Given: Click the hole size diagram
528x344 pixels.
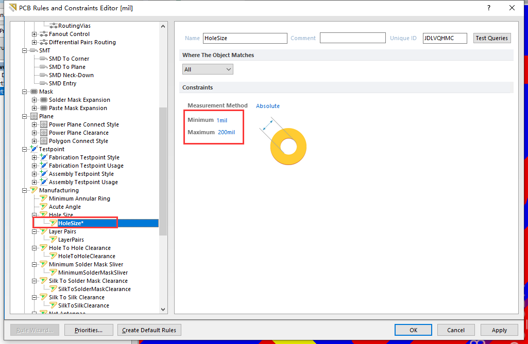Looking at the screenshot, I should pyautogui.click(x=283, y=141).
